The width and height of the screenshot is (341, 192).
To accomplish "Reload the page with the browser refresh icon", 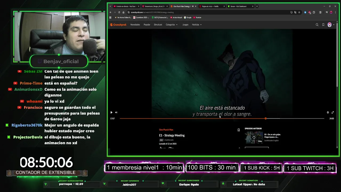I will point(119,12).
